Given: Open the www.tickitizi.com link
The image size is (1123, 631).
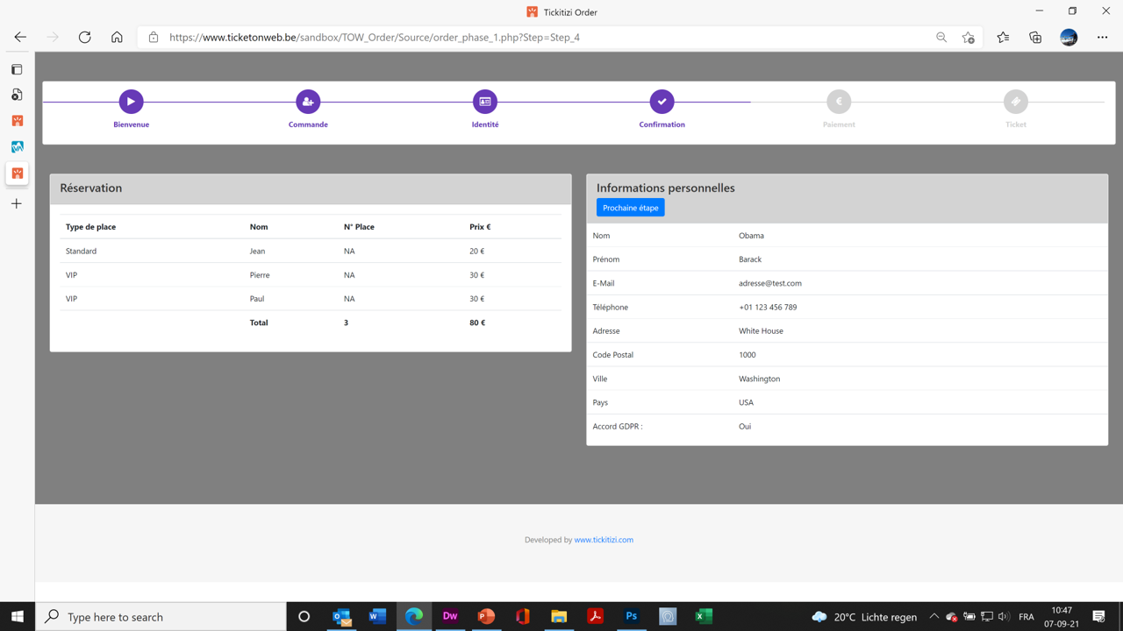Looking at the screenshot, I should [x=604, y=540].
